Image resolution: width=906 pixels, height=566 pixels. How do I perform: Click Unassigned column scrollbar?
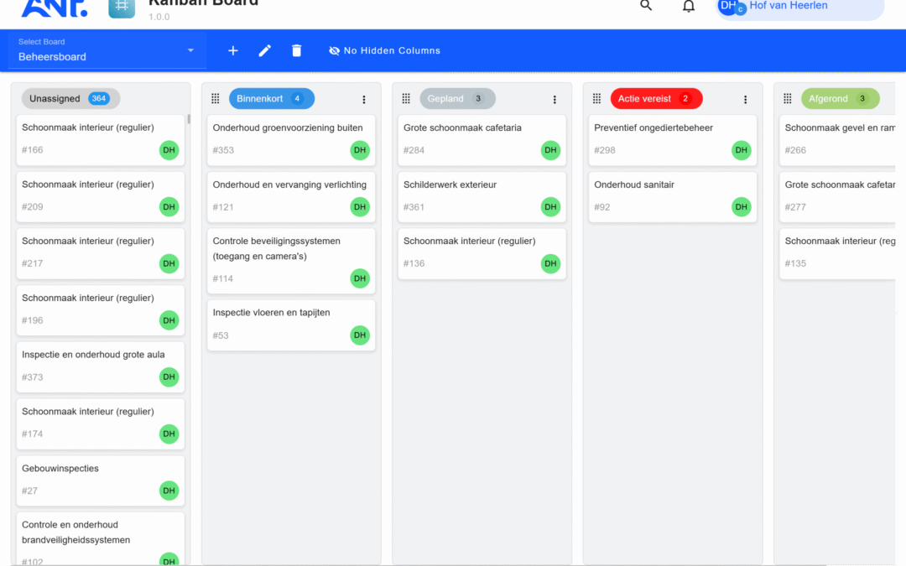[189, 120]
